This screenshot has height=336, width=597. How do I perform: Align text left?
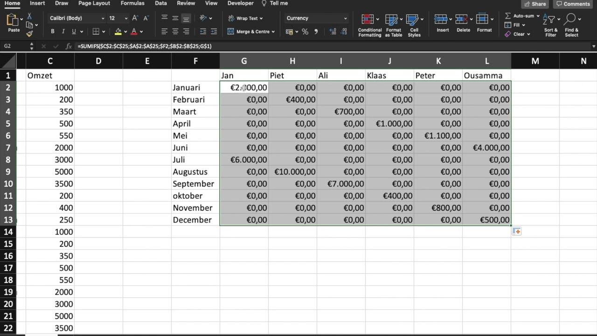tap(165, 32)
